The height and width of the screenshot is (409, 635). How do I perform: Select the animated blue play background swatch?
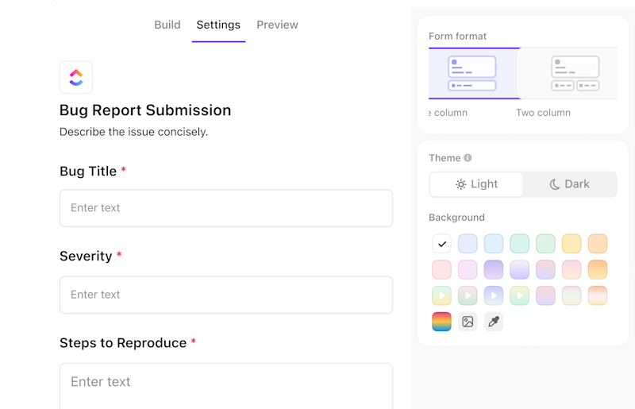tap(494, 295)
